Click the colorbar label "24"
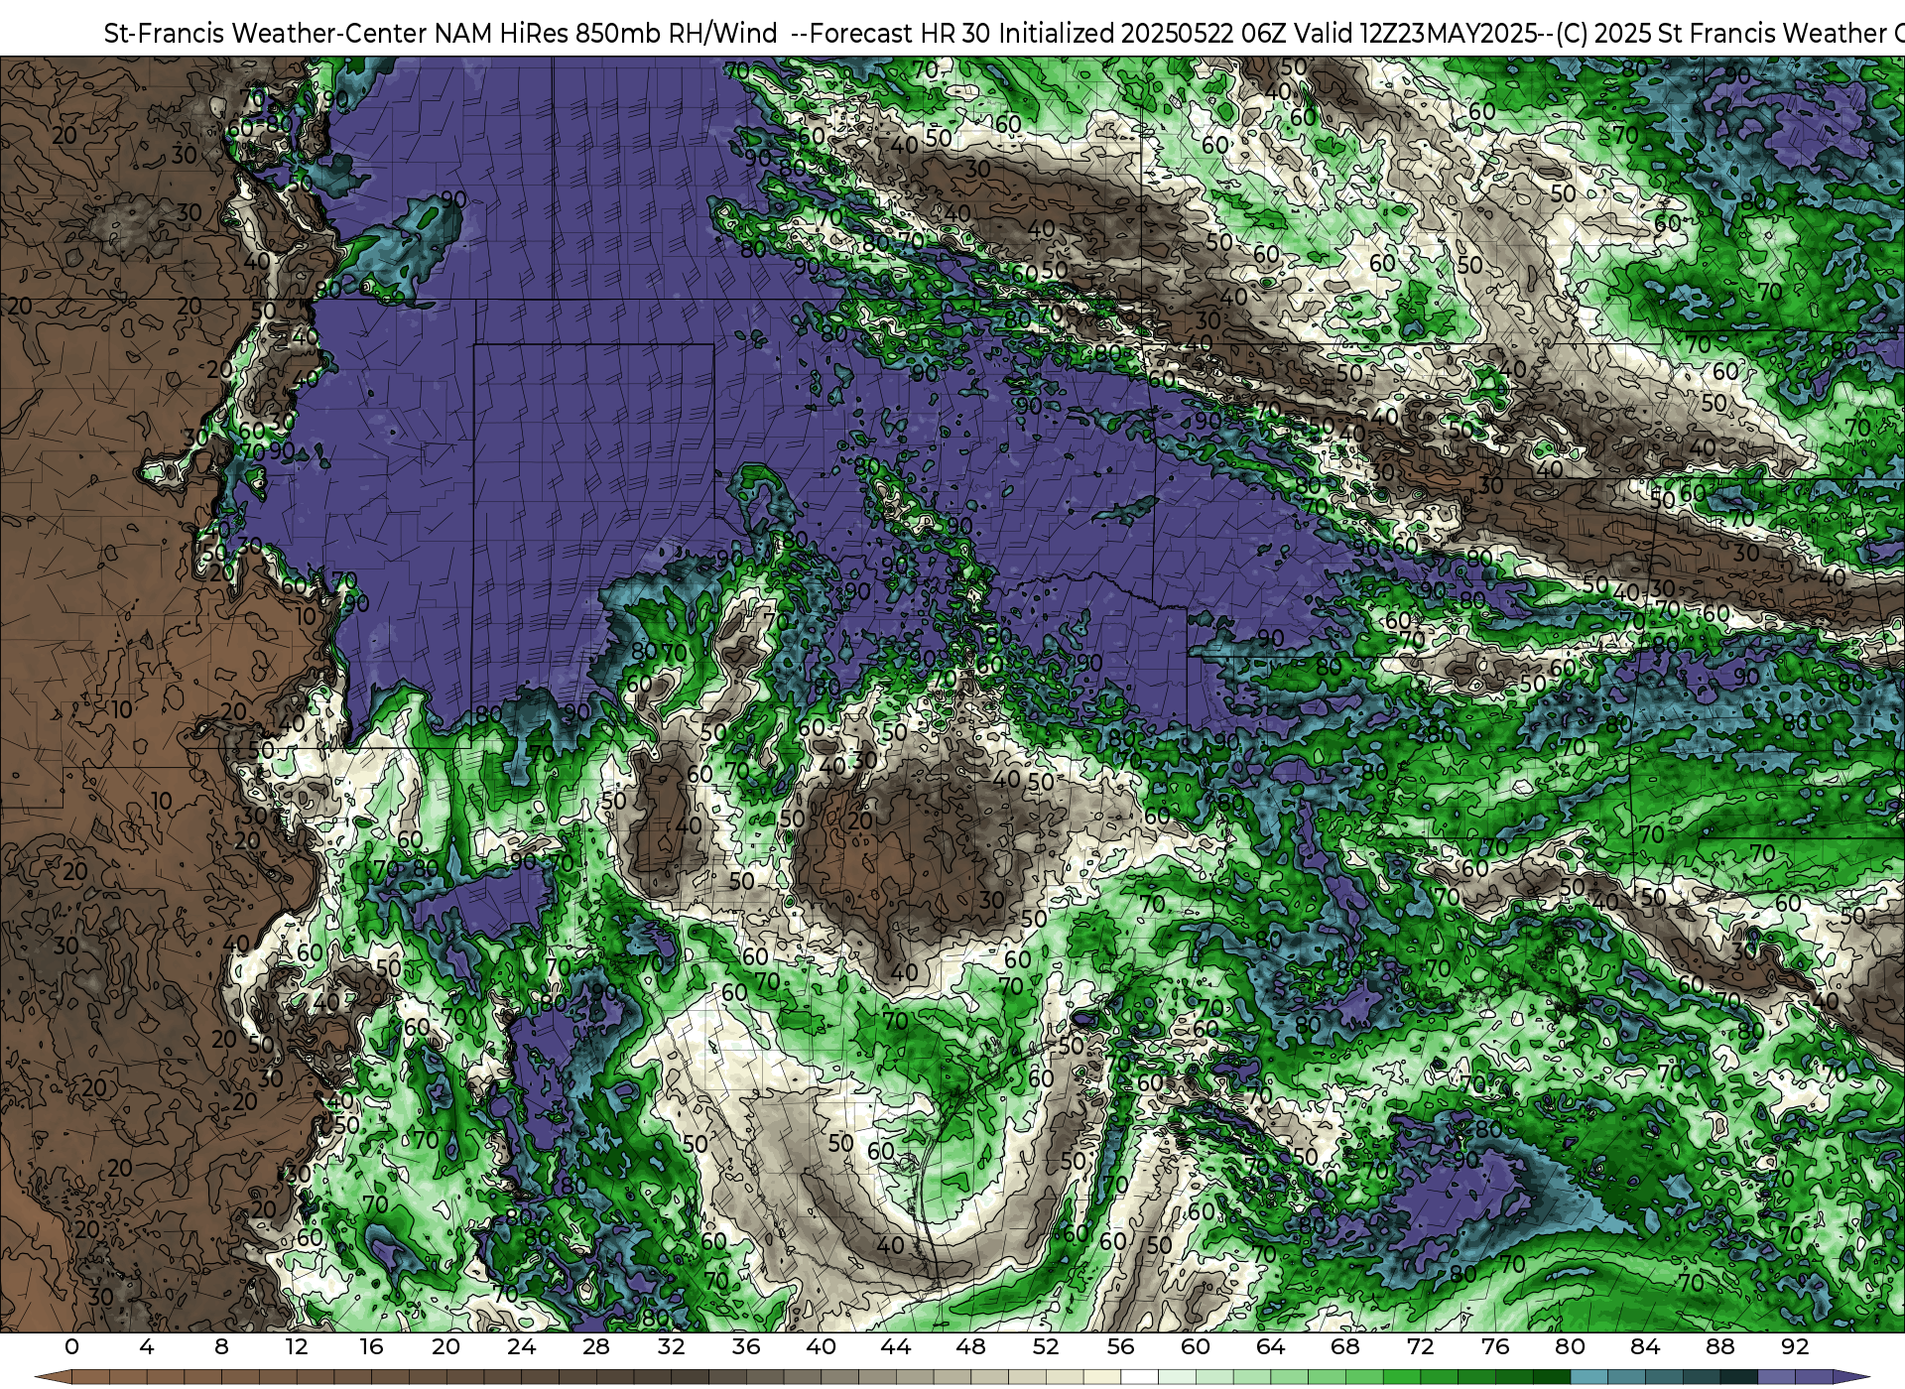The image size is (1905, 1389). [521, 1346]
